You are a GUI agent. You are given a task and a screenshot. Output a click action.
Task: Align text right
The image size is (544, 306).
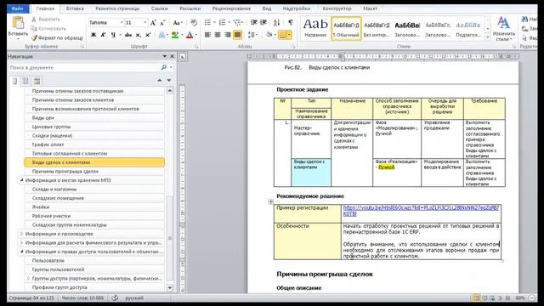(228, 35)
